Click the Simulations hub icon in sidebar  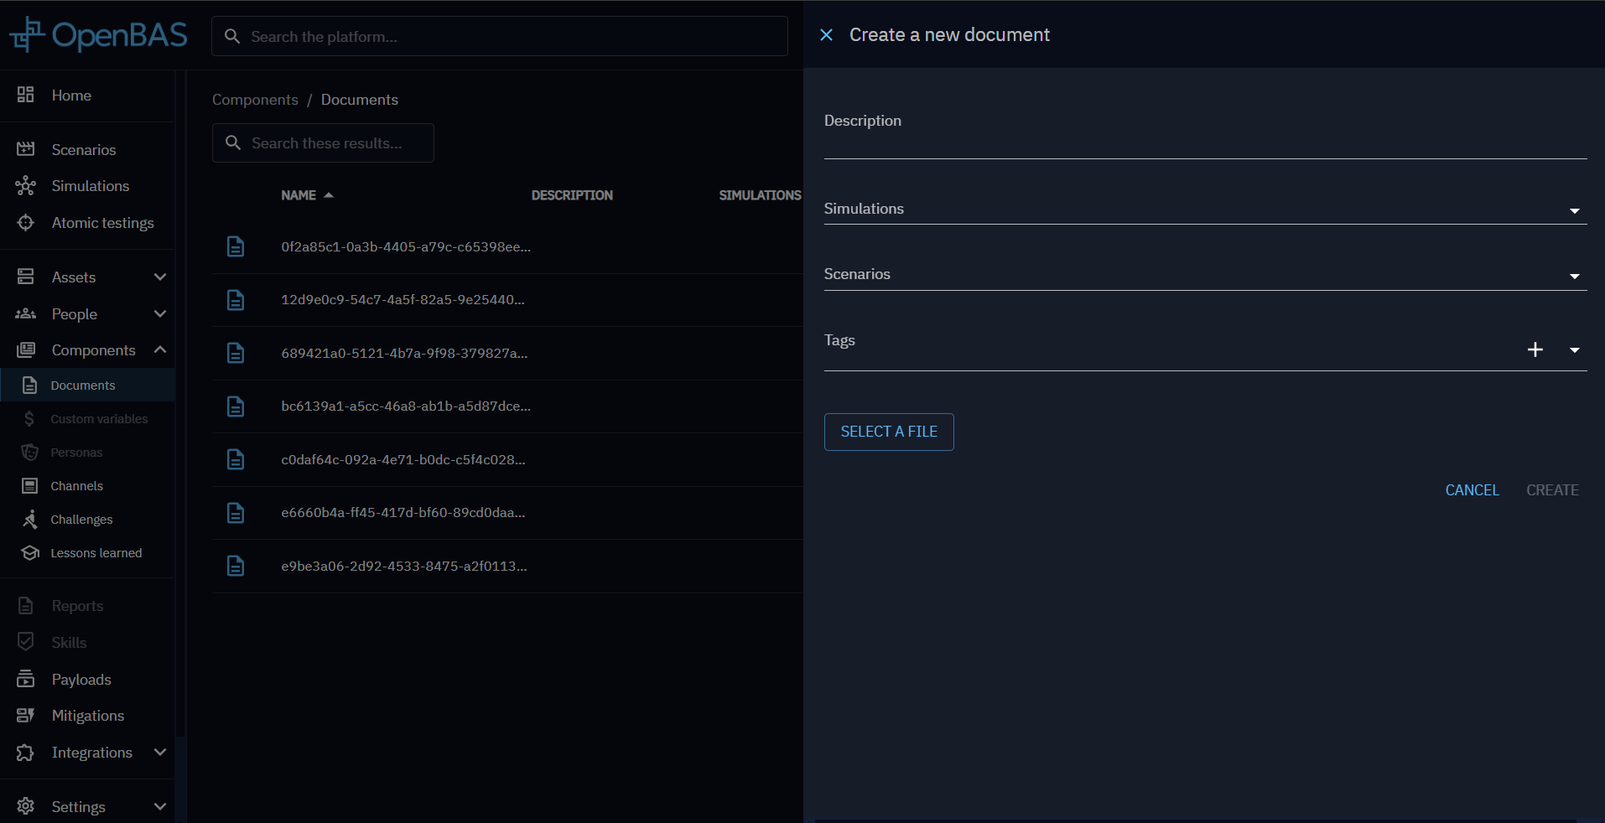[x=26, y=185]
